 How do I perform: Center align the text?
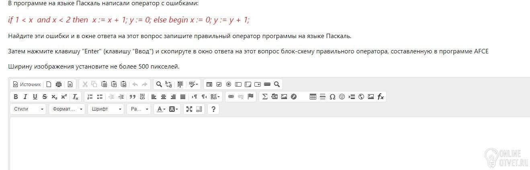pyautogui.click(x=164, y=97)
